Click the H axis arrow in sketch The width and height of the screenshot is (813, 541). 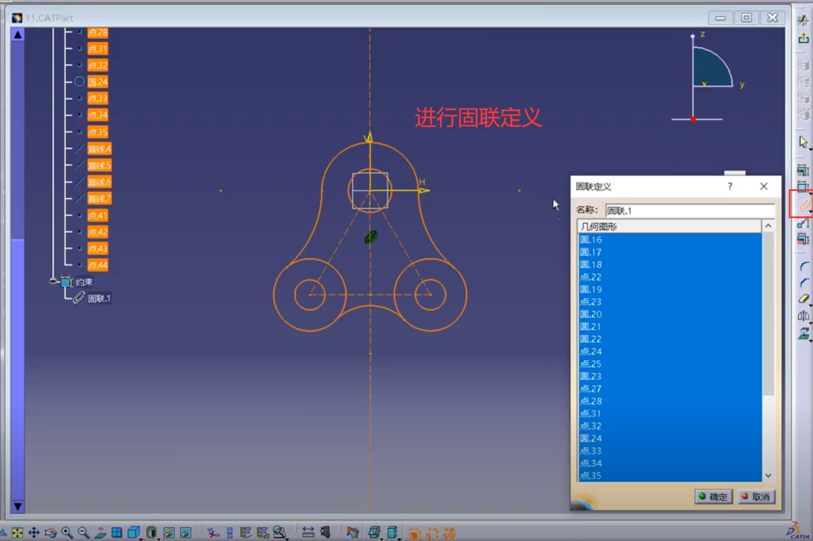coord(423,190)
